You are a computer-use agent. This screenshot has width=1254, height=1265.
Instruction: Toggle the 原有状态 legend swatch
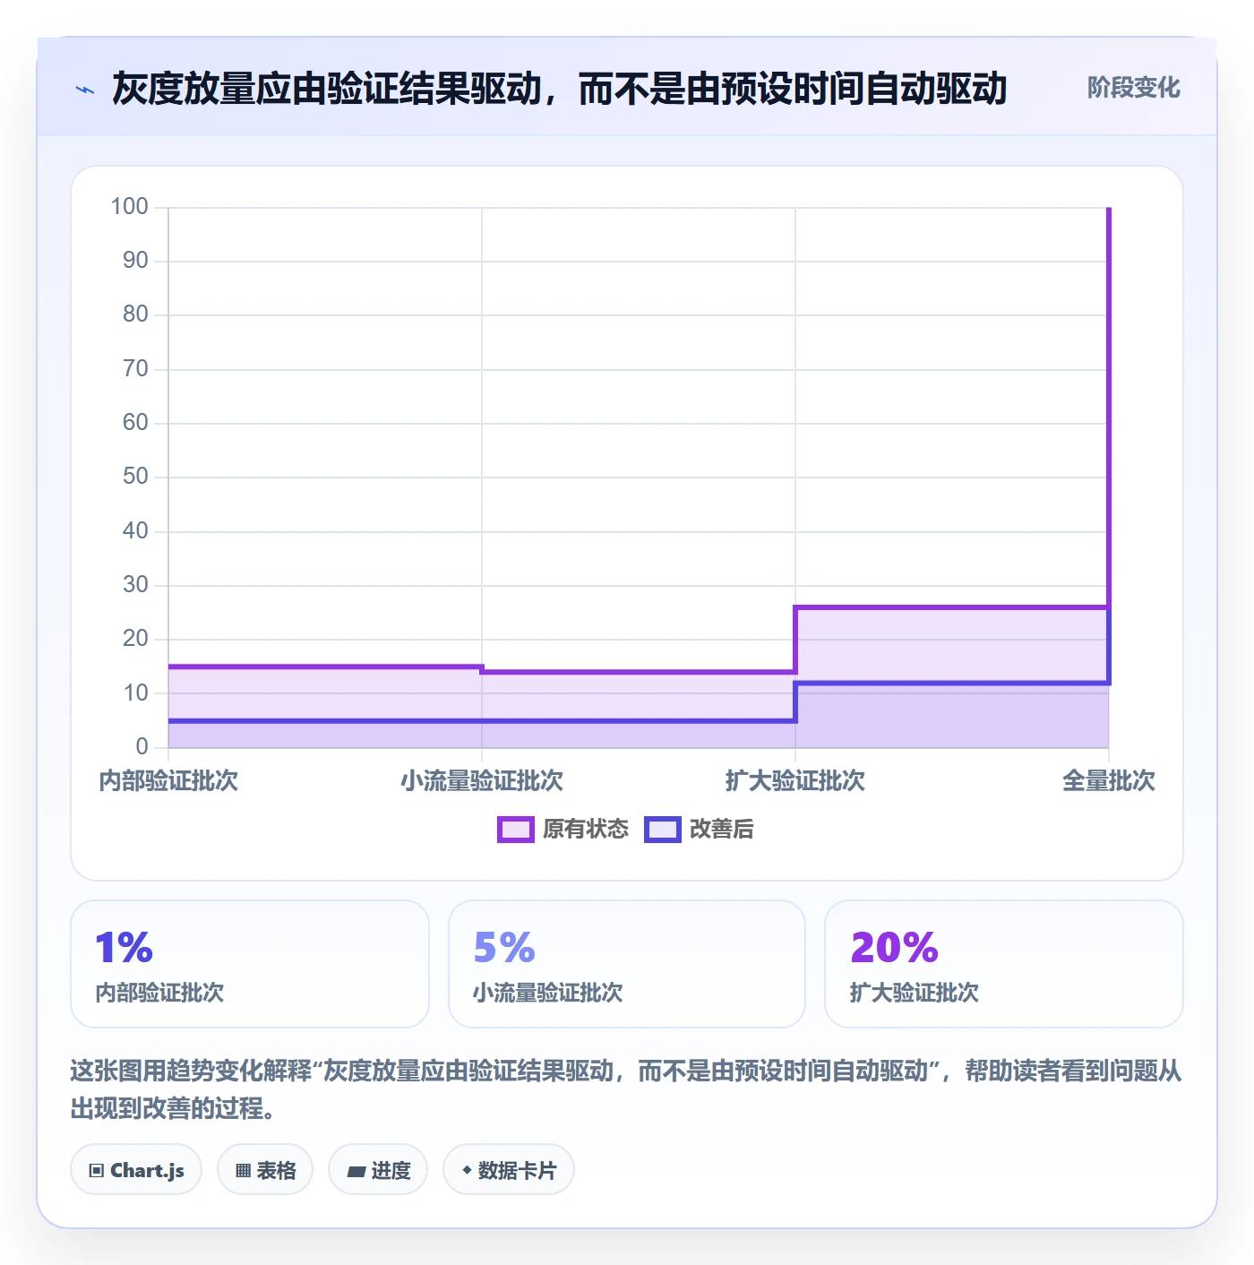[515, 830]
